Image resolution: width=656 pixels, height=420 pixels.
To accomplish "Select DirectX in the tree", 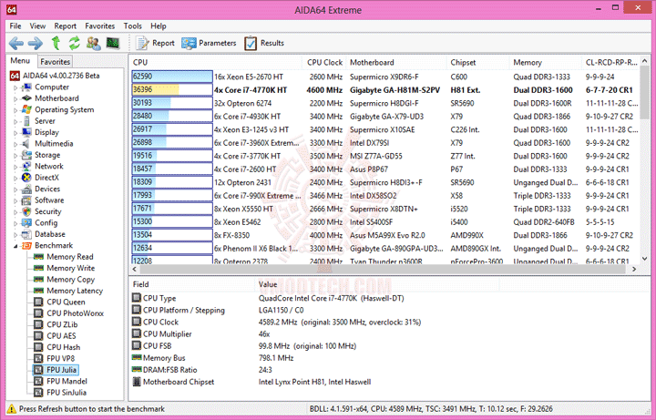I will 46,178.
